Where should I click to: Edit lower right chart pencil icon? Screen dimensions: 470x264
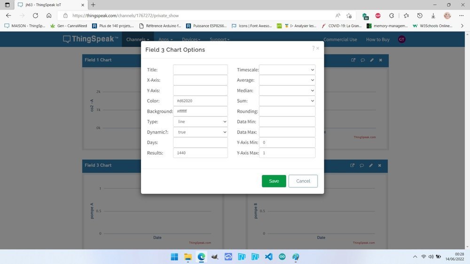[371, 165]
